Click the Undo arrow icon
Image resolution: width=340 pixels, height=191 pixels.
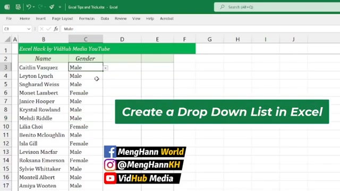pyautogui.click(x=29, y=7)
